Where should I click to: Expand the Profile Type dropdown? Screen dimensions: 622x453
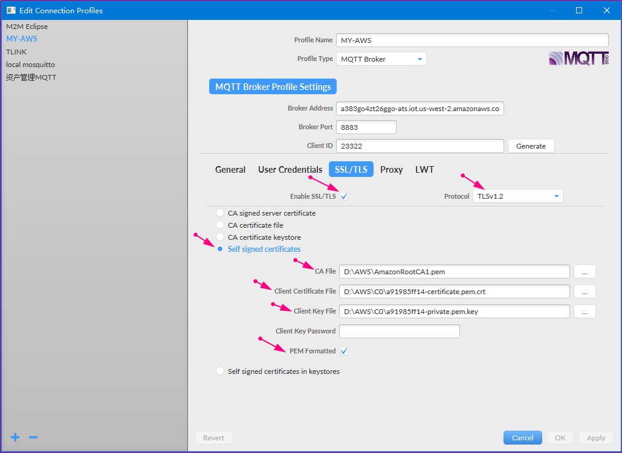coord(381,59)
